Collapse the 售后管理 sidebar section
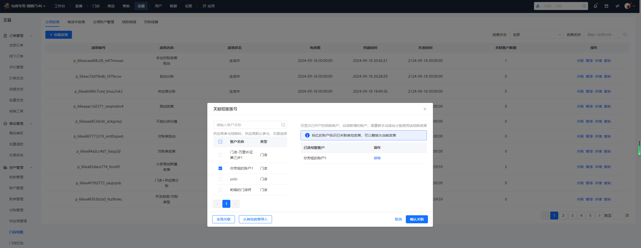Image resolution: width=641 pixels, height=248 pixels. tap(31, 124)
